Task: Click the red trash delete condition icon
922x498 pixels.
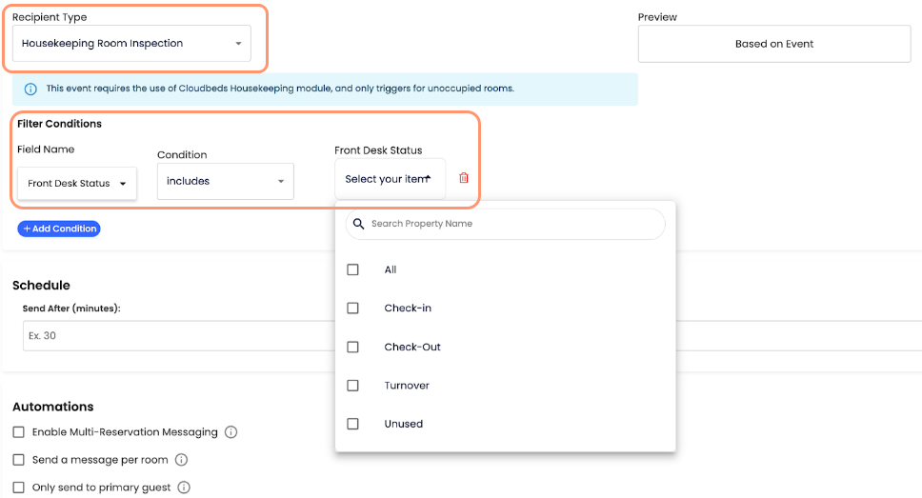Action: tap(464, 178)
